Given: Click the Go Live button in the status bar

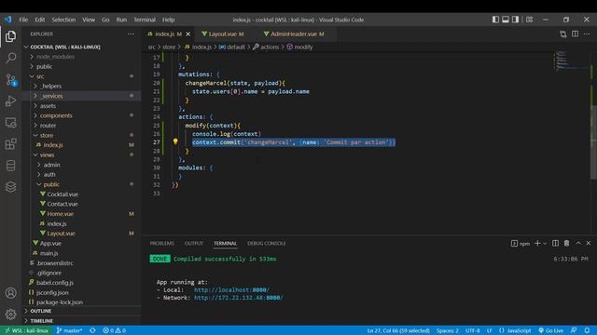Looking at the screenshot, I should [550, 330].
